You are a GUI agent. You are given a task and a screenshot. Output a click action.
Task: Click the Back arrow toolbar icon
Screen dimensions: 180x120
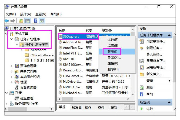6,21
